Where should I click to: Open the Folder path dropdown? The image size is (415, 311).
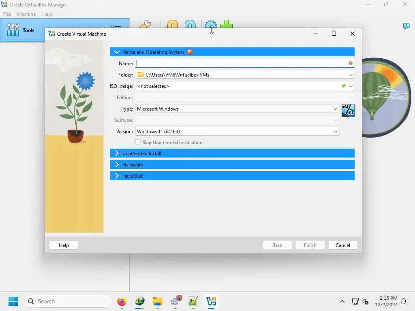click(x=351, y=75)
